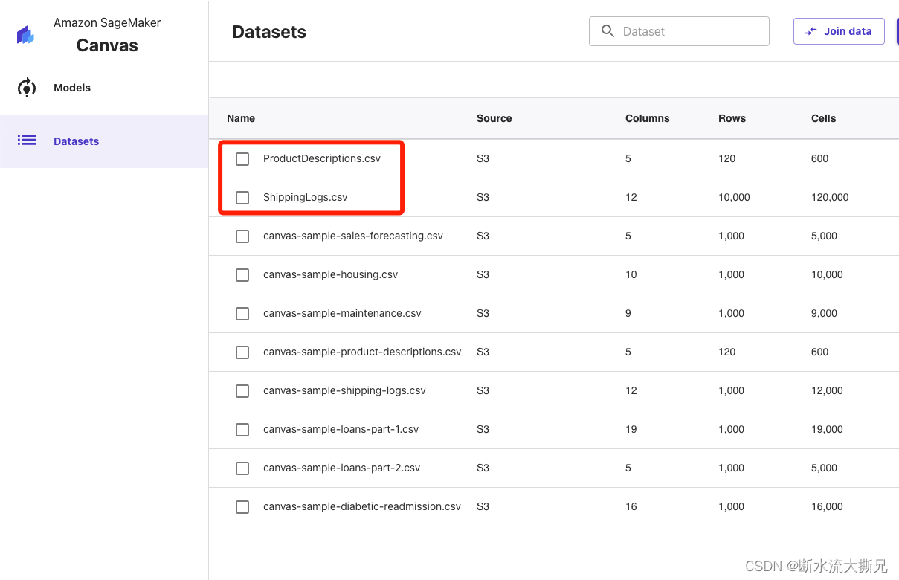Open canvas-sample-diabetic-readmission.csv dataset name
899x580 pixels.
[x=362, y=506]
